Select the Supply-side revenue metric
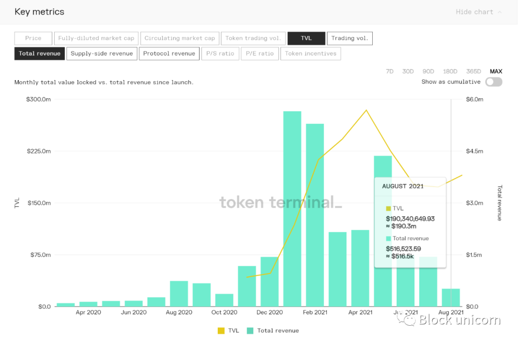518x341 pixels. (x=102, y=53)
